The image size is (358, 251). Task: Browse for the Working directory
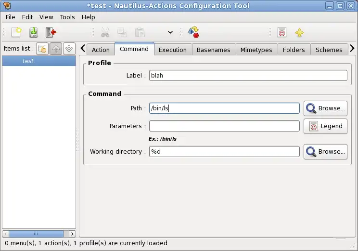pos(325,152)
